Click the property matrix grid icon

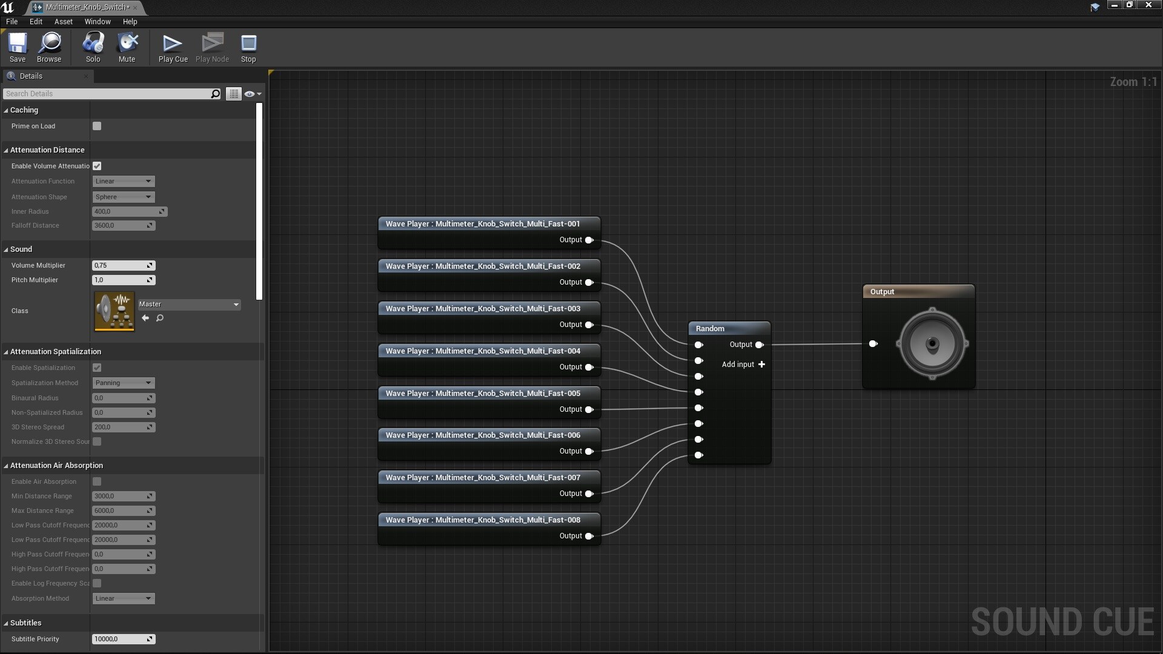tap(234, 94)
